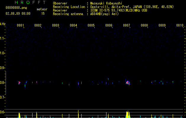Viewport: 186px width, 118px height.
Task: Click the antenna text A504HB(yagi 4el)
Action: point(104,14)
